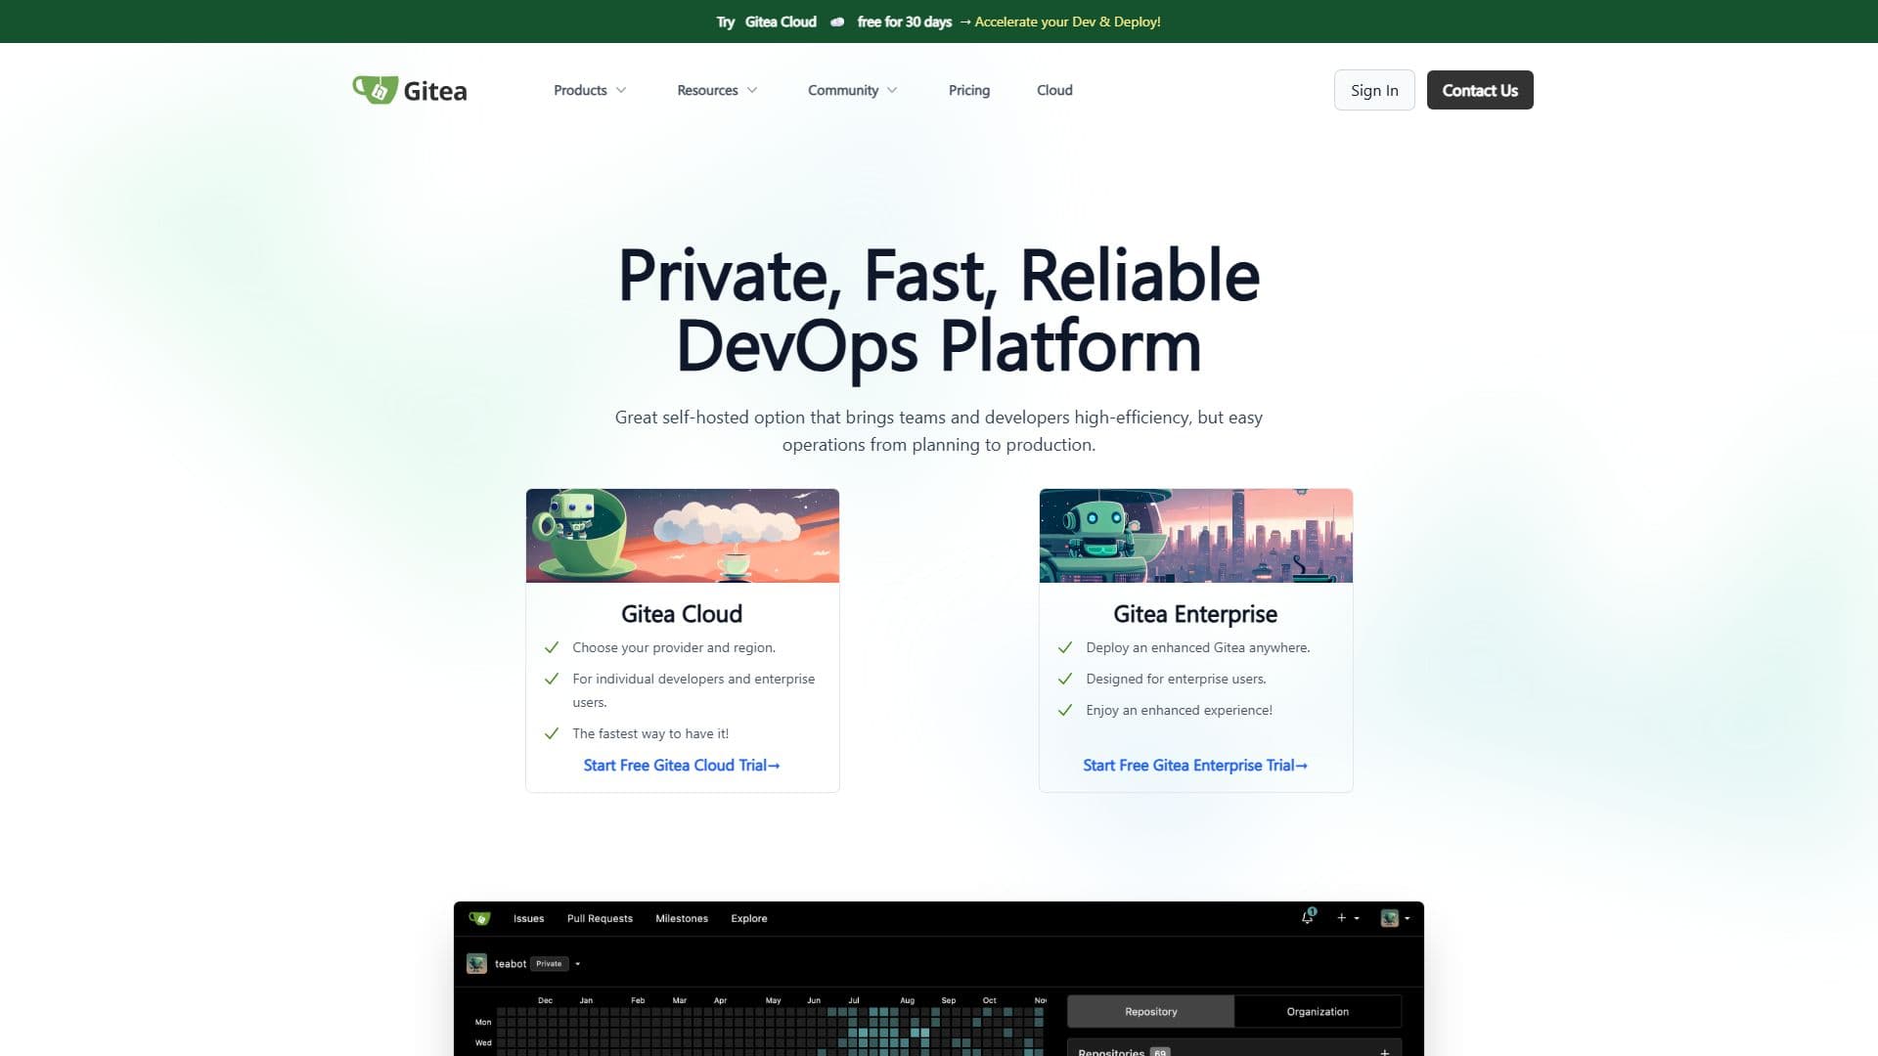The height and width of the screenshot is (1056, 1878).
Task: Select Milestones in the dashboard preview
Action: (x=682, y=918)
